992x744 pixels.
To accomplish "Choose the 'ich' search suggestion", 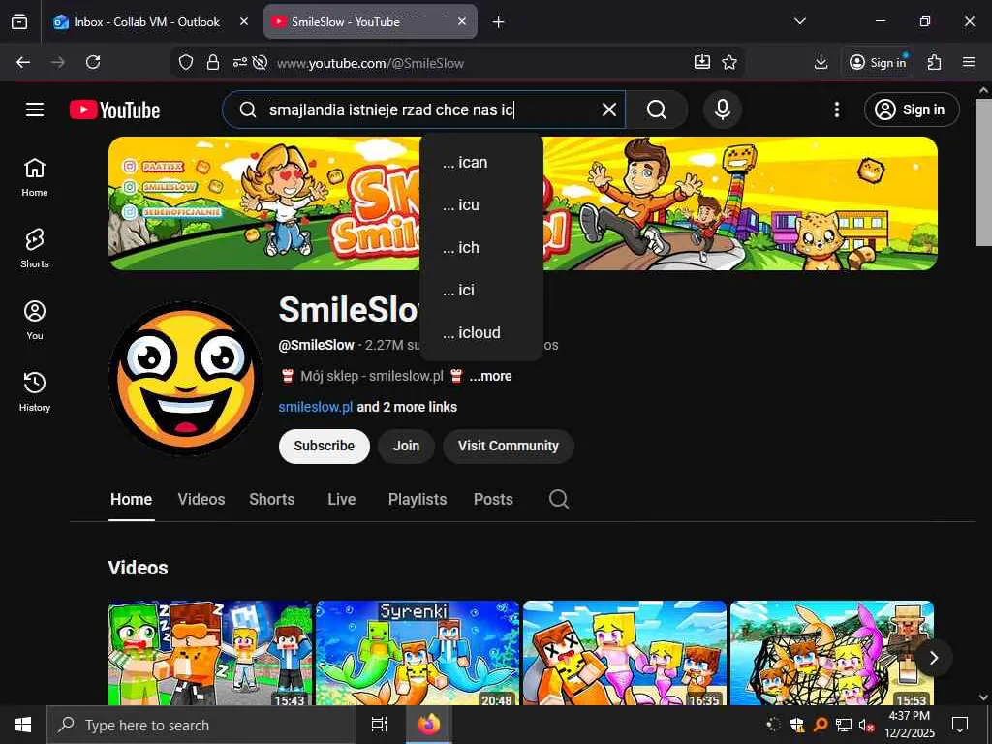I will (x=481, y=247).
